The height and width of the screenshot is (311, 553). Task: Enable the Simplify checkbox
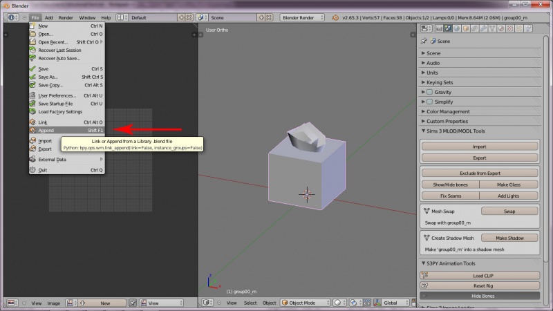[x=429, y=102]
